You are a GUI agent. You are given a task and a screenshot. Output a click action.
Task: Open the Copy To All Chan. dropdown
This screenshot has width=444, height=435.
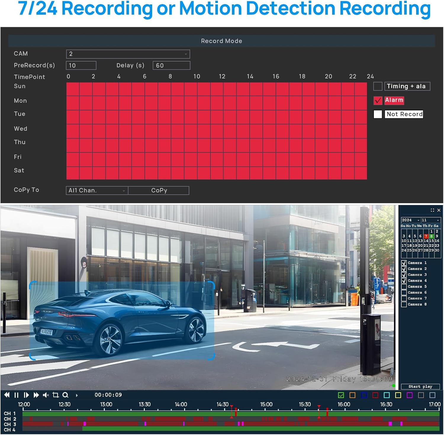pos(97,191)
